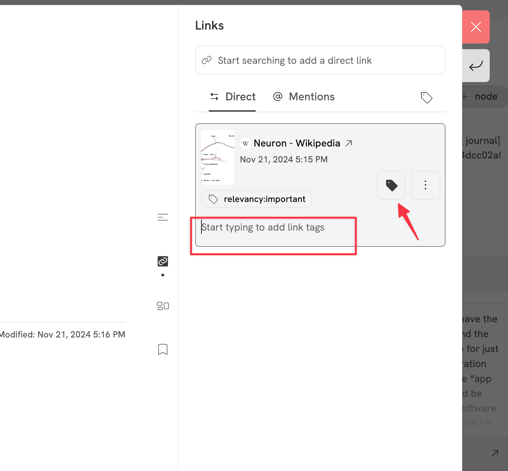This screenshot has width=508, height=471.
Task: Focus the direct link search field
Action: [x=320, y=60]
